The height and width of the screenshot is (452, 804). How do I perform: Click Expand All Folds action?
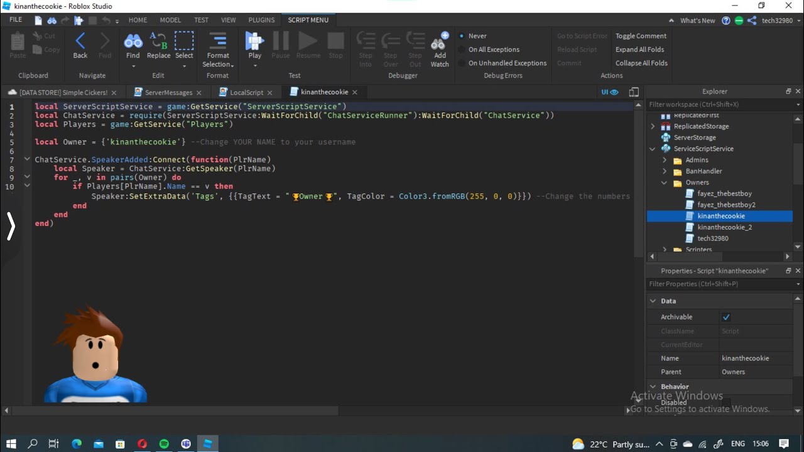point(639,50)
